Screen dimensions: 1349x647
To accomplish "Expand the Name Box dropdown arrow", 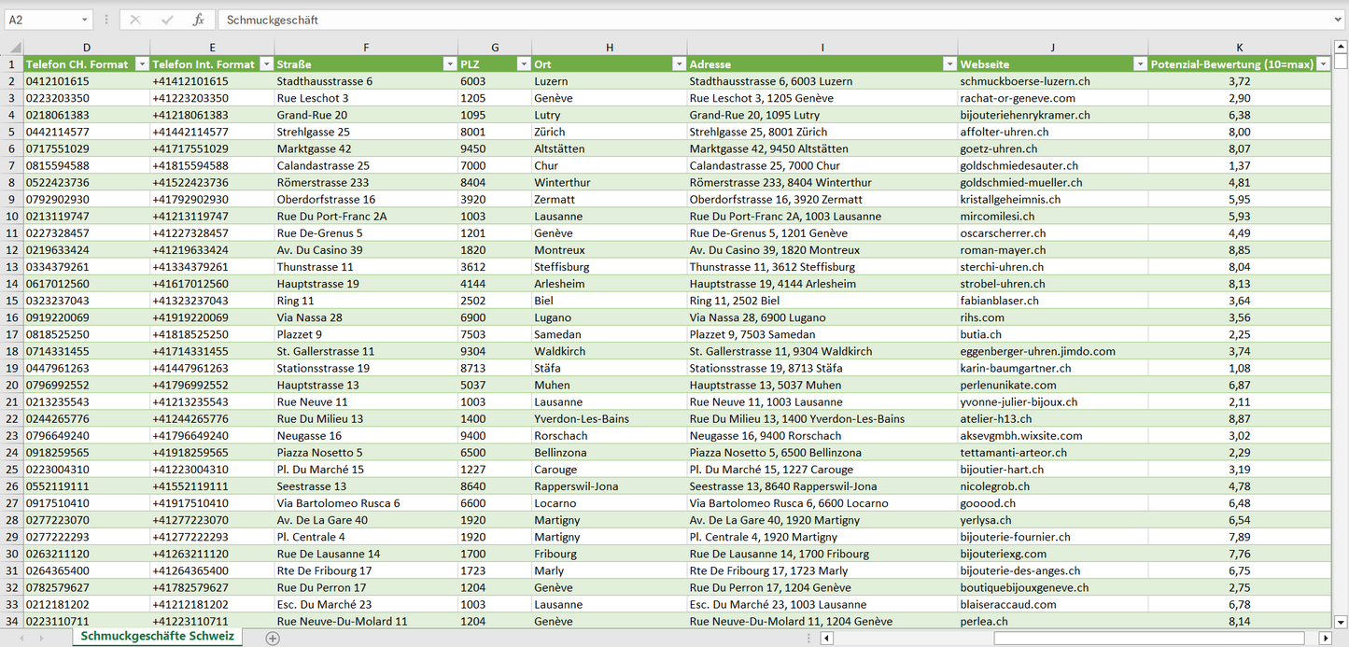I will click(84, 20).
